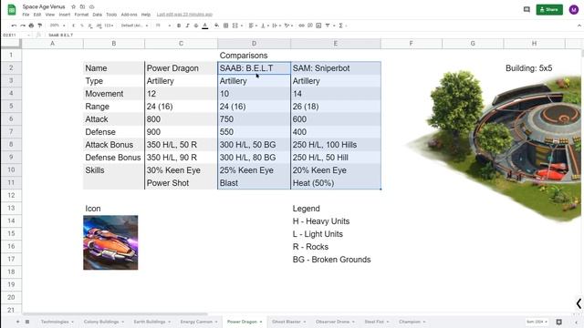Open text wrapping options
This screenshot has width=584, height=328.
276,26
